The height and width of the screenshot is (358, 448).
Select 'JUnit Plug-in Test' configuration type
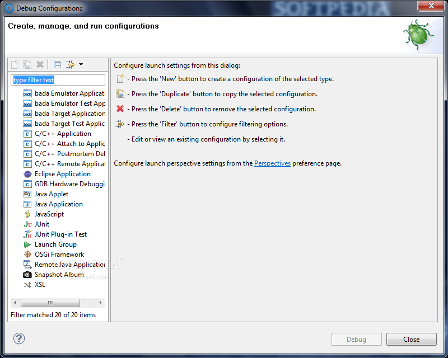click(x=60, y=234)
